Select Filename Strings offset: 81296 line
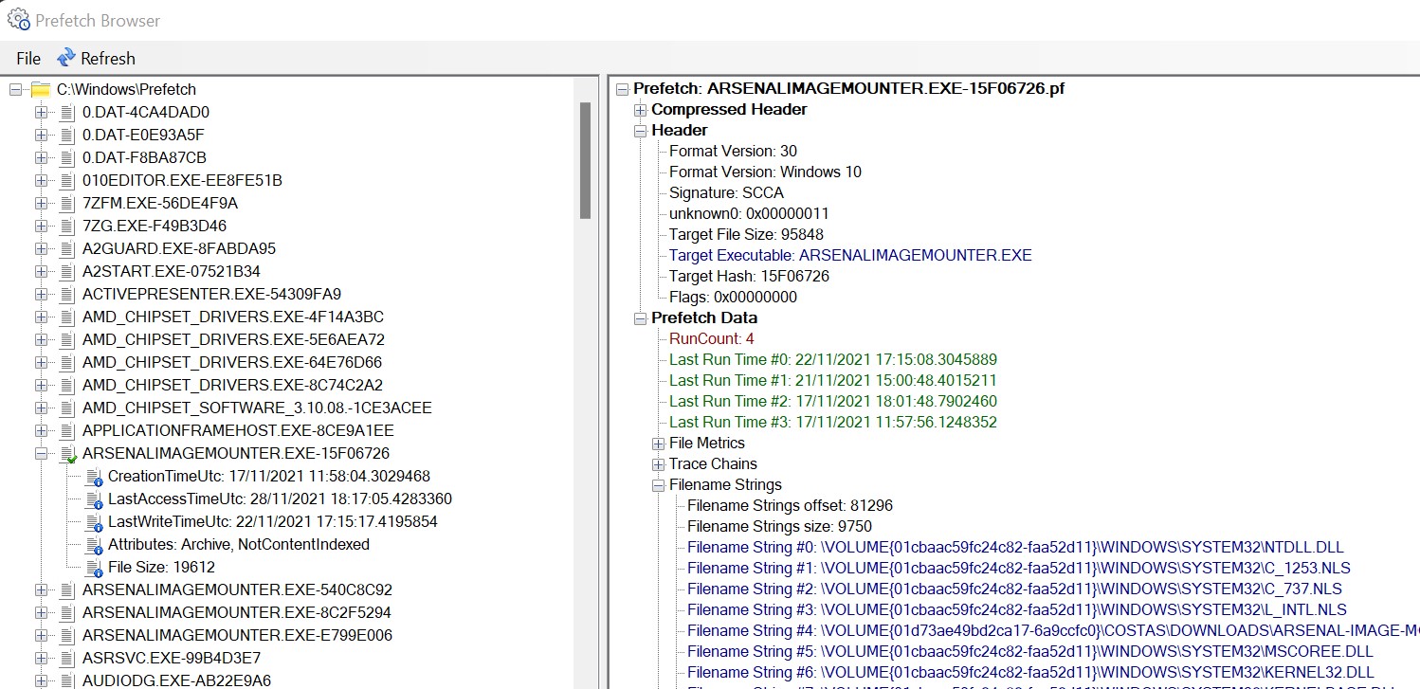The width and height of the screenshot is (1420, 689). click(790, 505)
